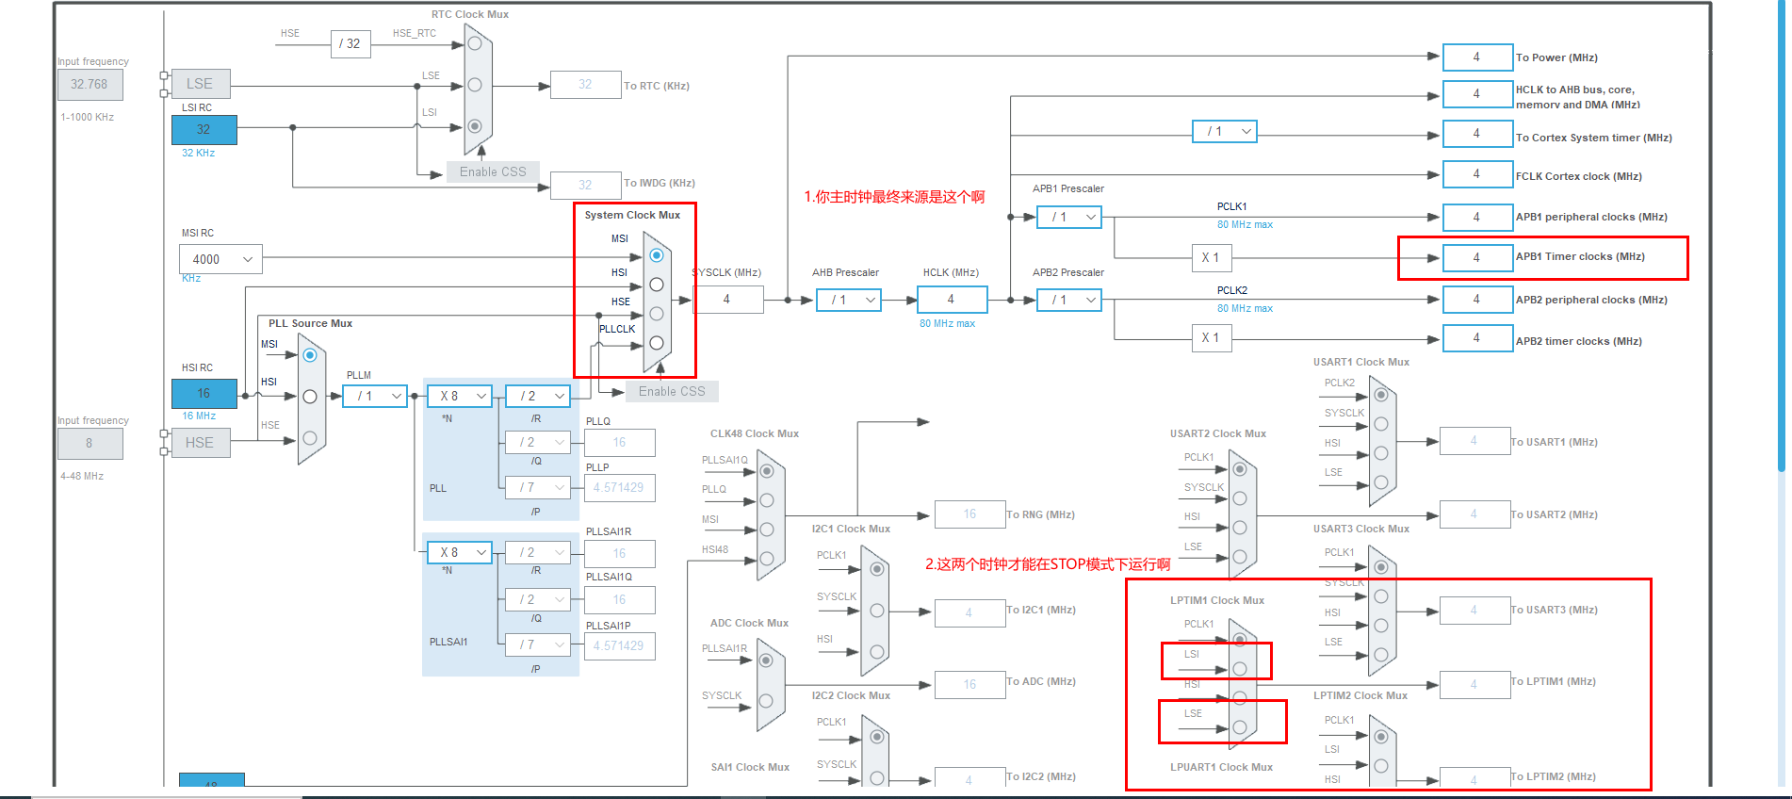Select PLLSAI1Q in the CLK48 Clock Mux

click(x=767, y=471)
